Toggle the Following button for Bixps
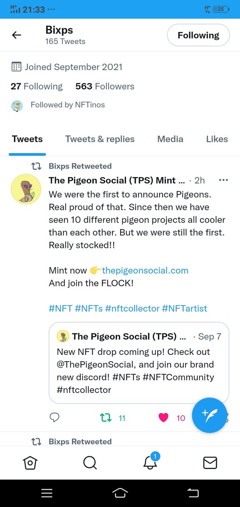Viewport: 240px width, 507px height. (x=199, y=35)
